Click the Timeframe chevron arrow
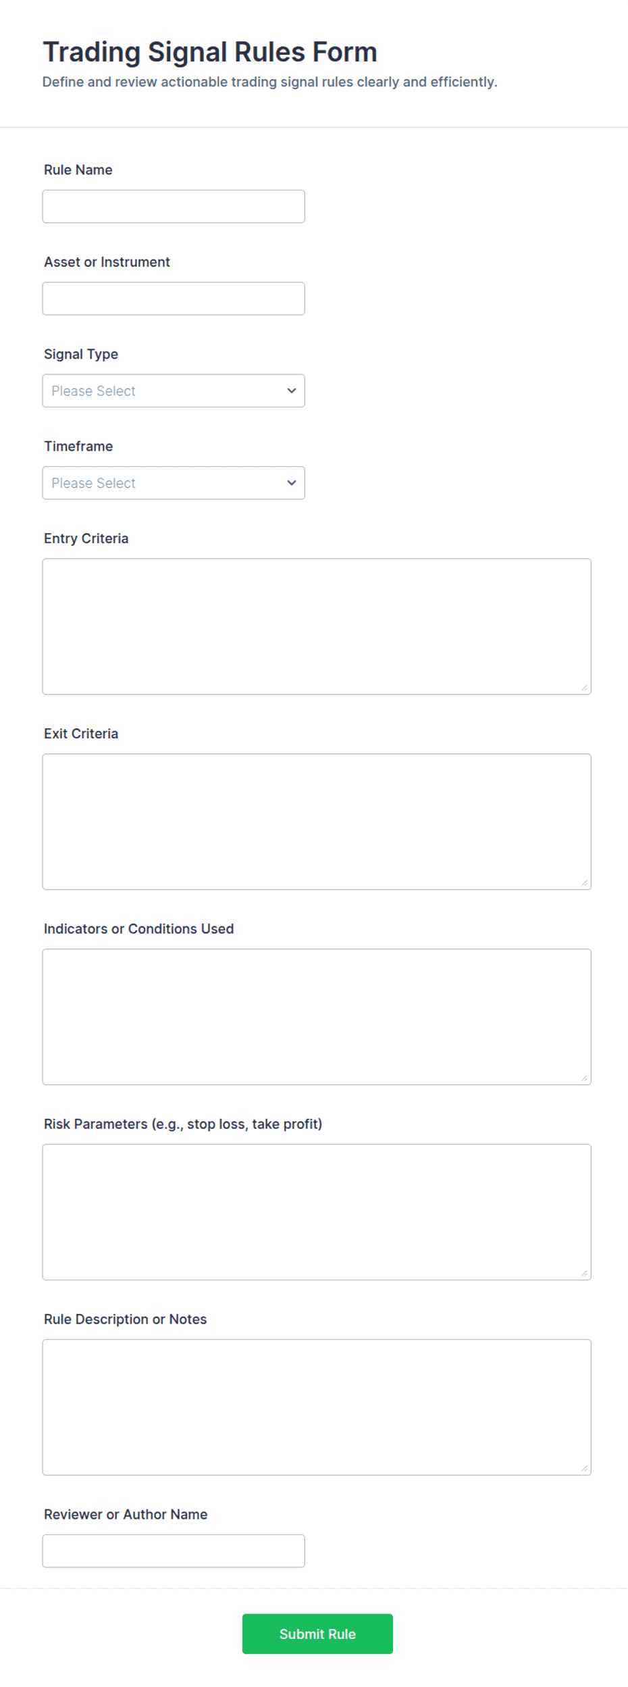This screenshot has height=1687, width=628. (292, 483)
